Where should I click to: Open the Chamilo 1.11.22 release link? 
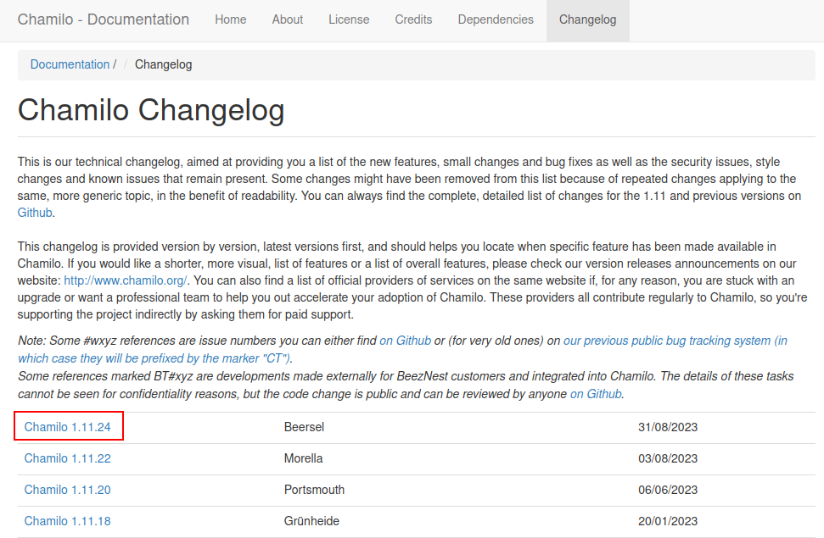[68, 458]
